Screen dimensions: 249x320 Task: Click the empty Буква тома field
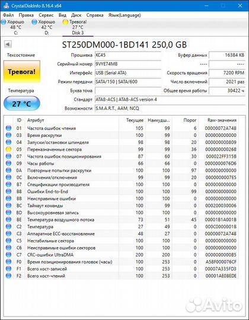[128, 91]
